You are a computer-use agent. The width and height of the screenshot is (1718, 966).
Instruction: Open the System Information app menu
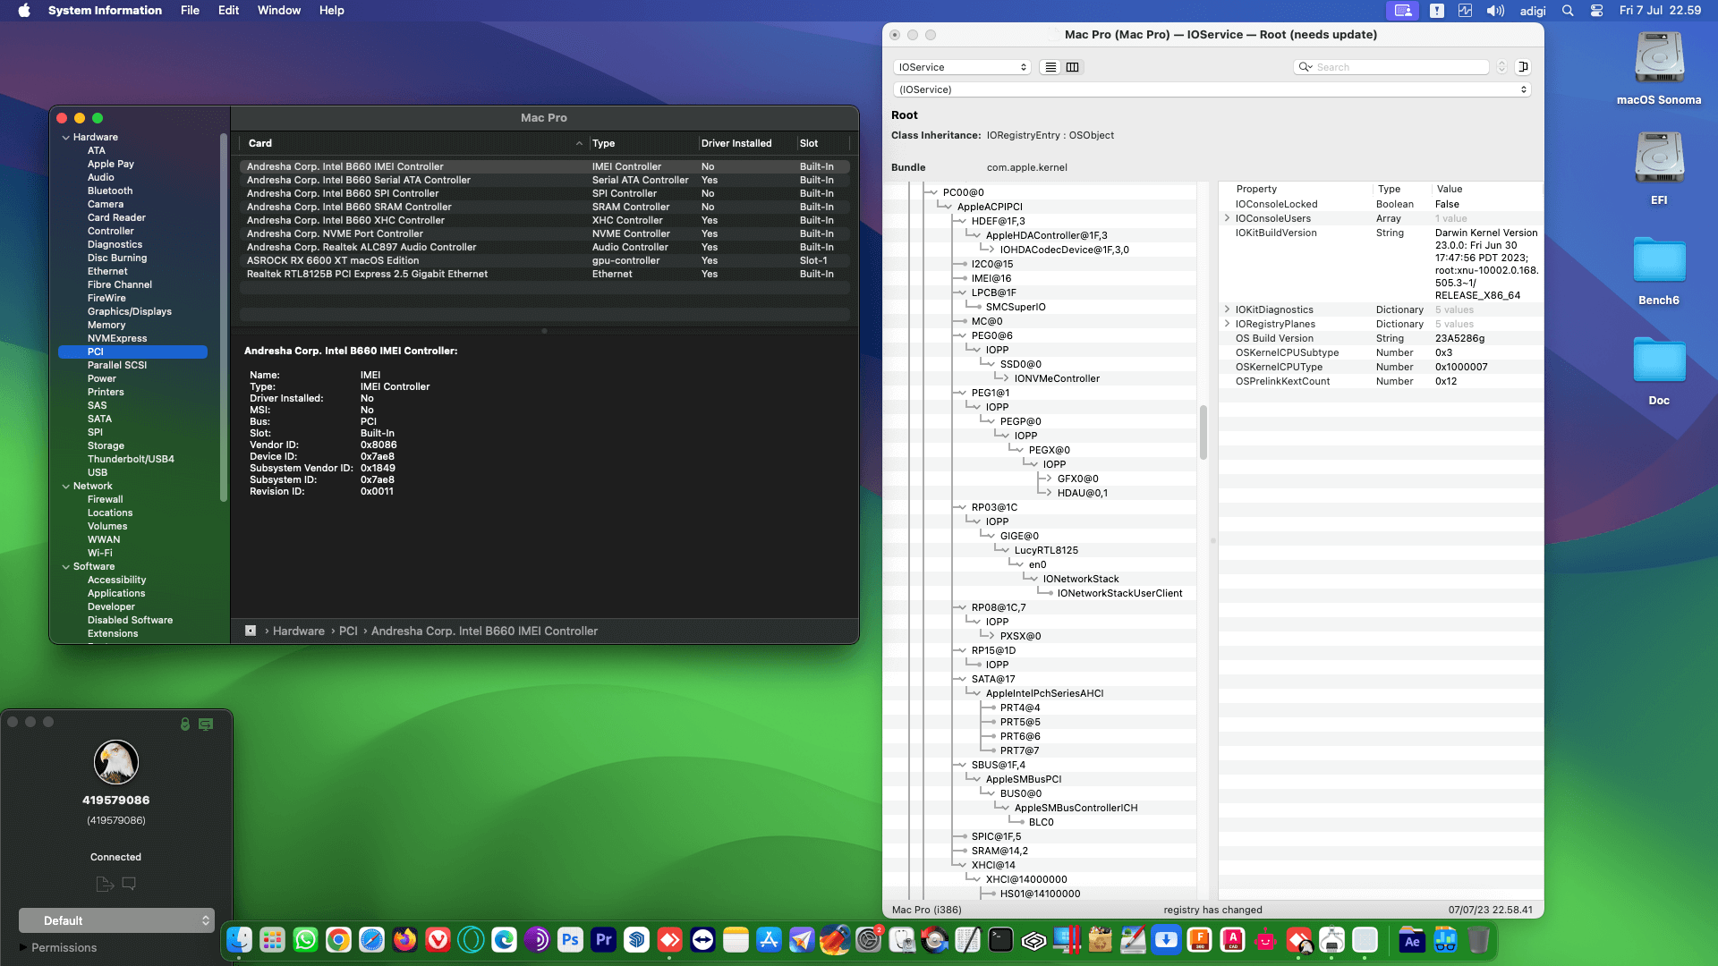105,11
